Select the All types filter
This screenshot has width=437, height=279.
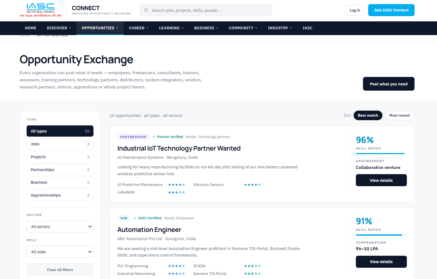point(60,131)
